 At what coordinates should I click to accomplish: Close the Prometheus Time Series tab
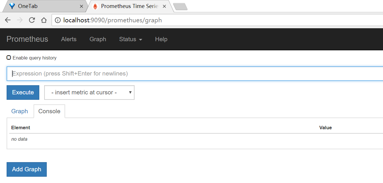[165, 6]
